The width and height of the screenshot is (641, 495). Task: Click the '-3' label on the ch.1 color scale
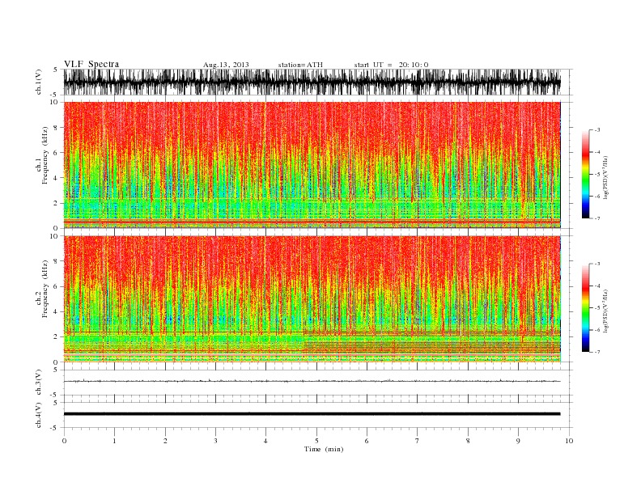click(x=597, y=130)
